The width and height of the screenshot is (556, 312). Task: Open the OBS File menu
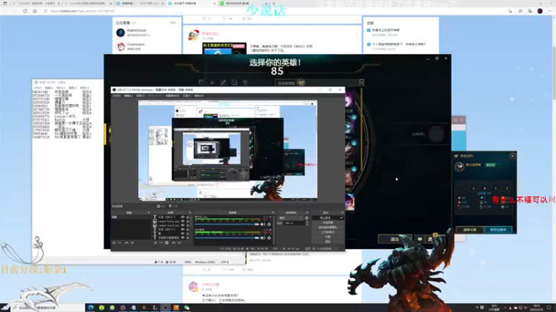point(116,96)
